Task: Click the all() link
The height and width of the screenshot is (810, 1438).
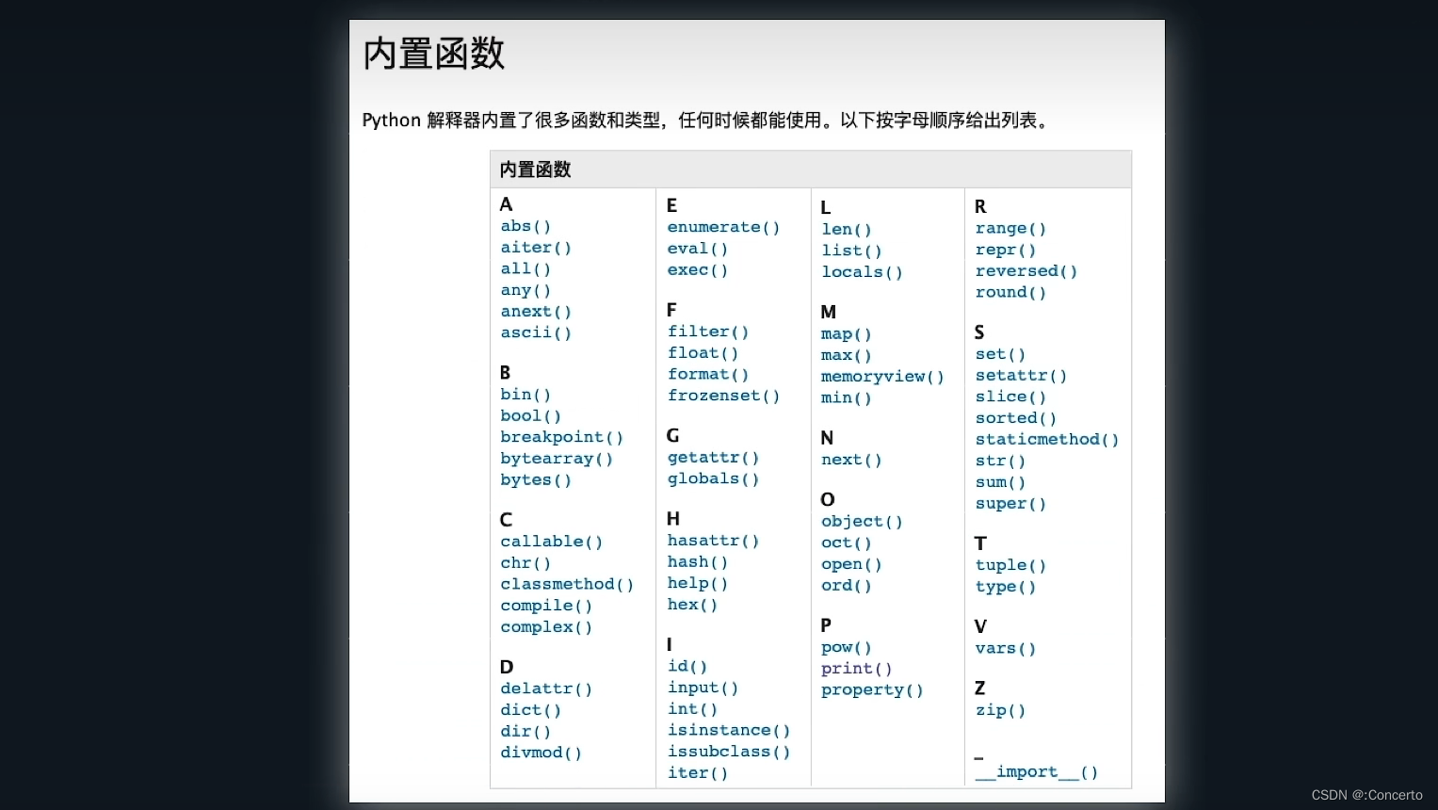Action: pos(525,268)
